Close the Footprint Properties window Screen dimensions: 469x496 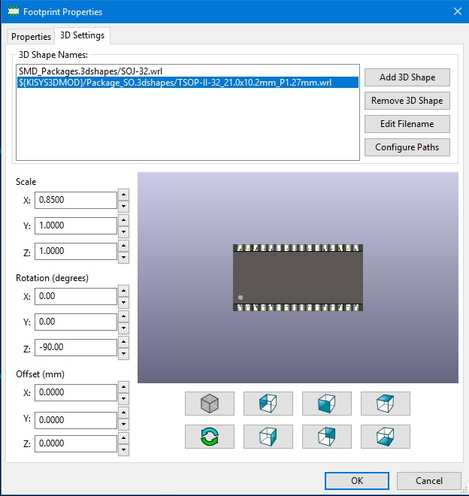[457, 12]
